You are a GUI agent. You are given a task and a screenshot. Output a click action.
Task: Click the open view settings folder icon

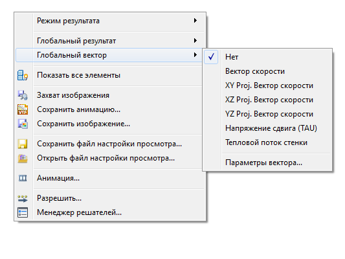[23, 158]
